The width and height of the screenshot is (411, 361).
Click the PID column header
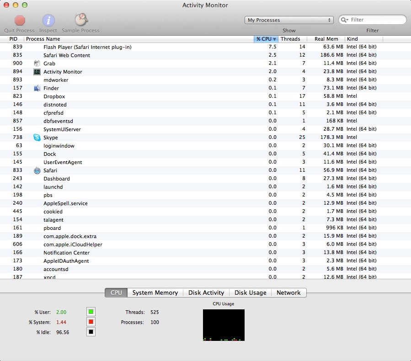12,39
